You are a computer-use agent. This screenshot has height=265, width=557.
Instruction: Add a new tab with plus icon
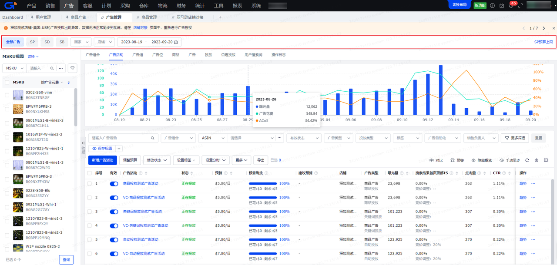(x=220, y=17)
